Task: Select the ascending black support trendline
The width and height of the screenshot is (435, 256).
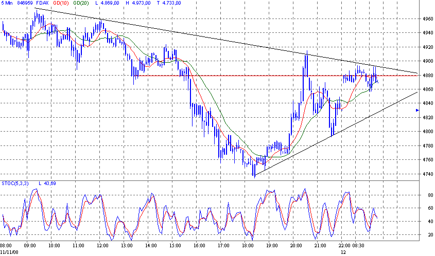Action: 336,134
